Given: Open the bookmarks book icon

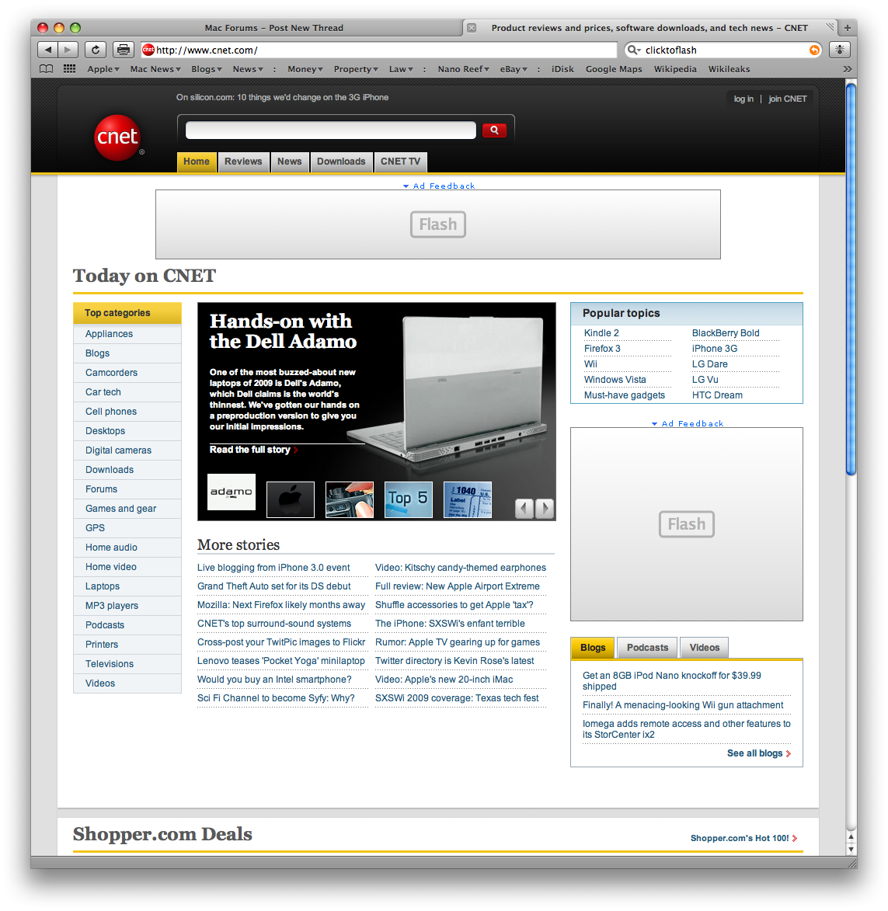Looking at the screenshot, I should tap(47, 69).
